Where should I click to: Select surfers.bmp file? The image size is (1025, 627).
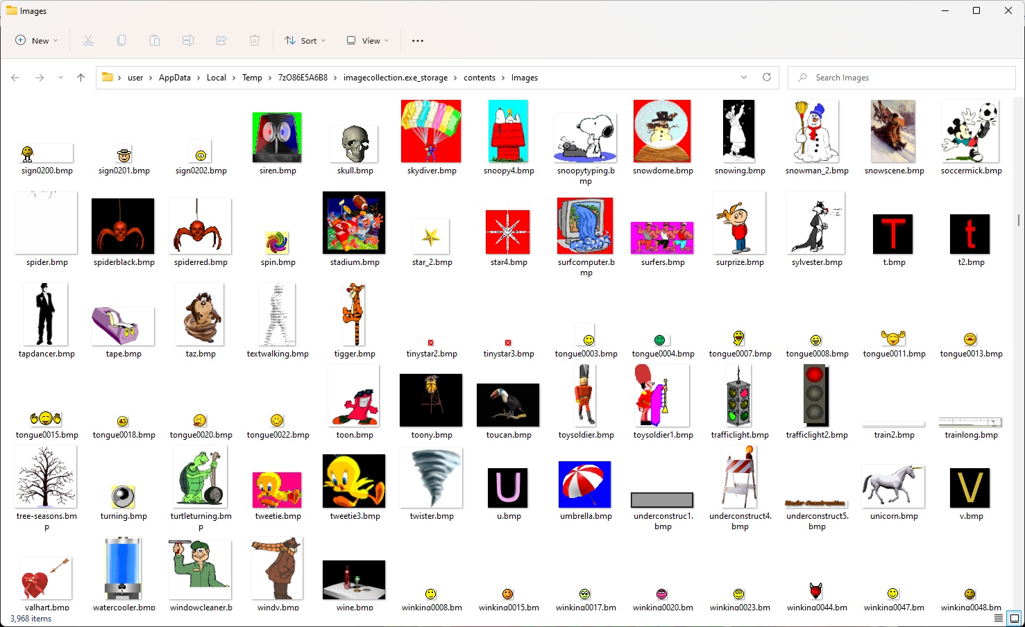pos(662,238)
